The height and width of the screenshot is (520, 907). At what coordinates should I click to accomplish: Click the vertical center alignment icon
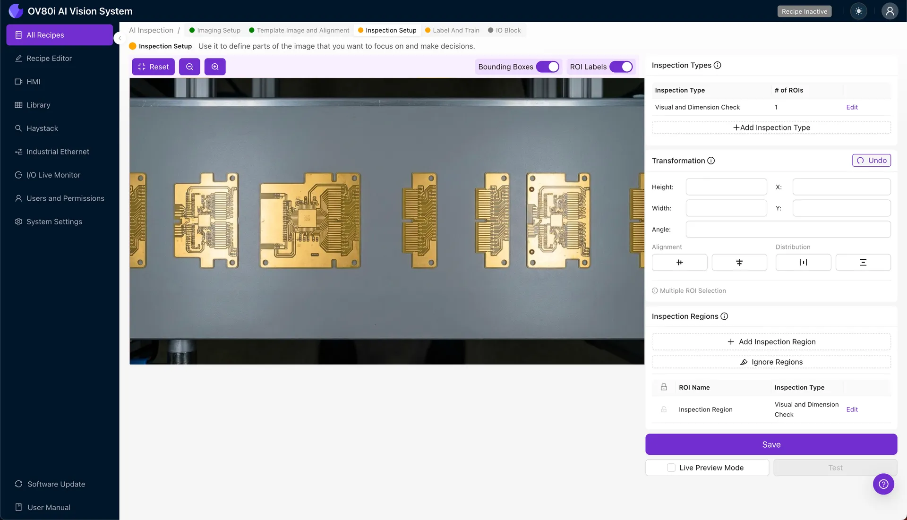739,262
